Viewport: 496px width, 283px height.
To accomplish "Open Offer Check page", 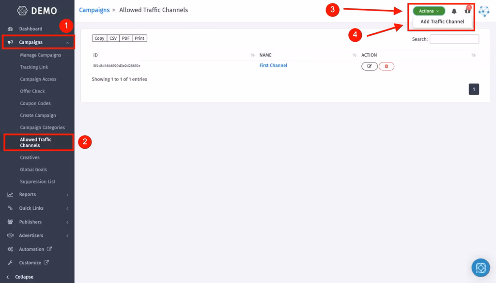I will click(x=32, y=91).
